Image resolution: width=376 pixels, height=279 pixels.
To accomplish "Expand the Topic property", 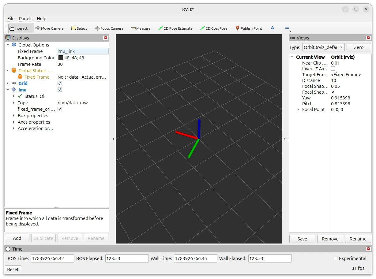I will pos(14,103).
